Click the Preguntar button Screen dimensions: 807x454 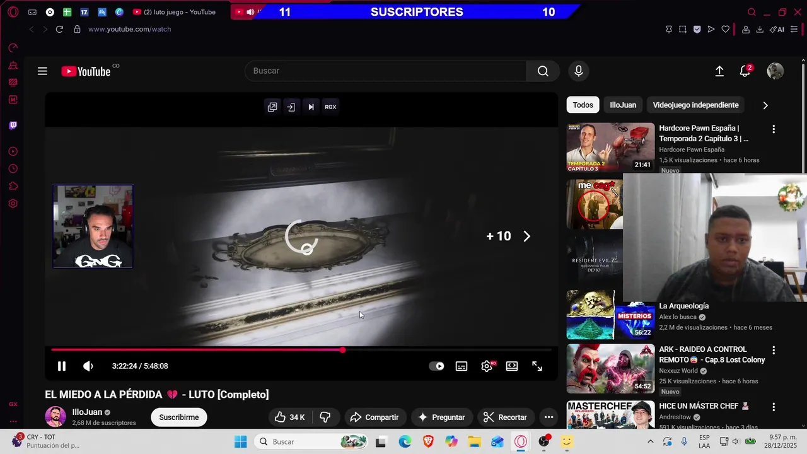point(441,417)
